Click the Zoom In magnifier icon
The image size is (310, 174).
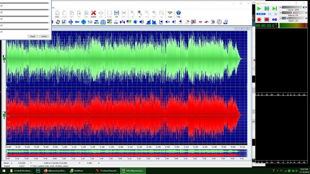tap(140, 13)
